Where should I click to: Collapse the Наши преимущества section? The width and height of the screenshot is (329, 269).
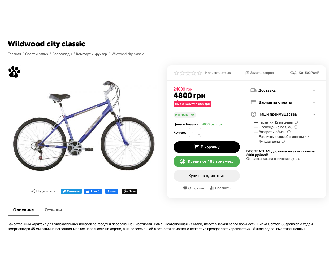[314, 114]
